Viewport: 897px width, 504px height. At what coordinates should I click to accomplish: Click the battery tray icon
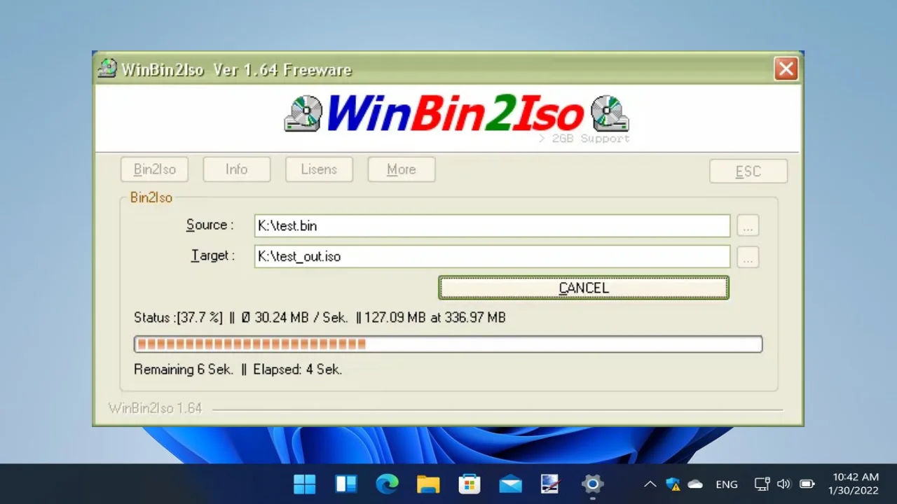(x=807, y=484)
